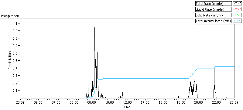The height and width of the screenshot is (110, 243).
Task: Click the Time axis label
Action: click(x=127, y=107)
